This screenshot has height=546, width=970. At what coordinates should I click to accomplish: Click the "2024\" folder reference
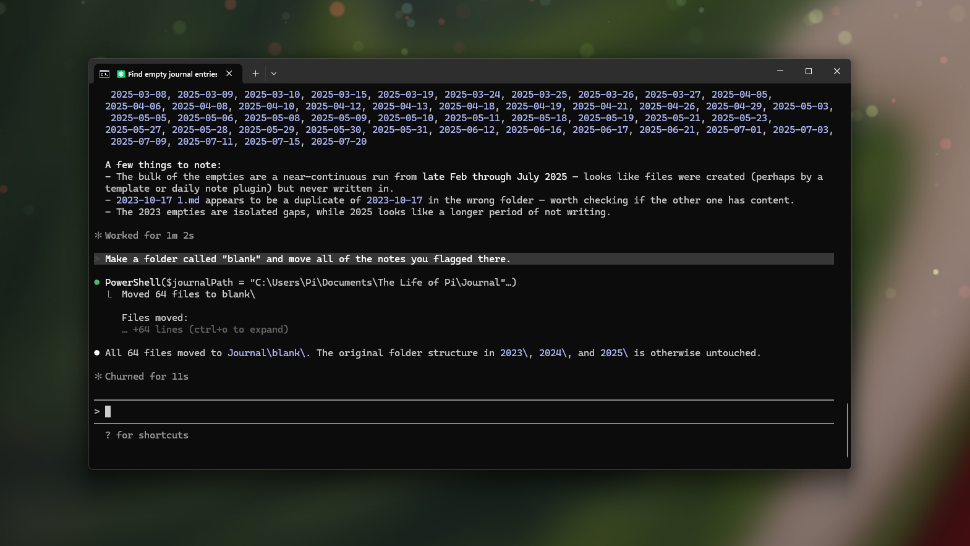coord(553,353)
